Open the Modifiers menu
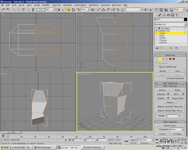This screenshot has height=150, width=188. (x=46, y=5)
